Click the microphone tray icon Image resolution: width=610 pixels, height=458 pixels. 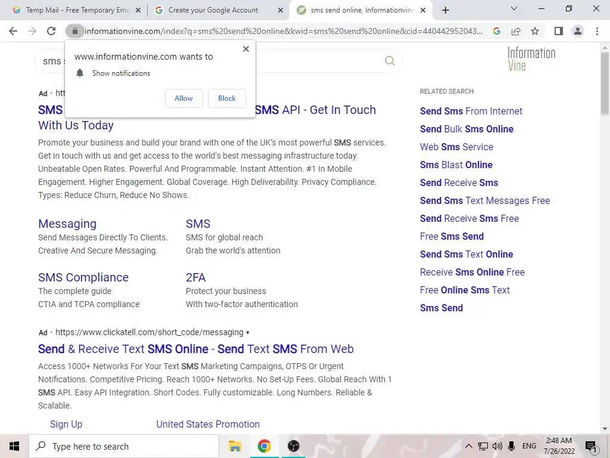click(x=512, y=446)
